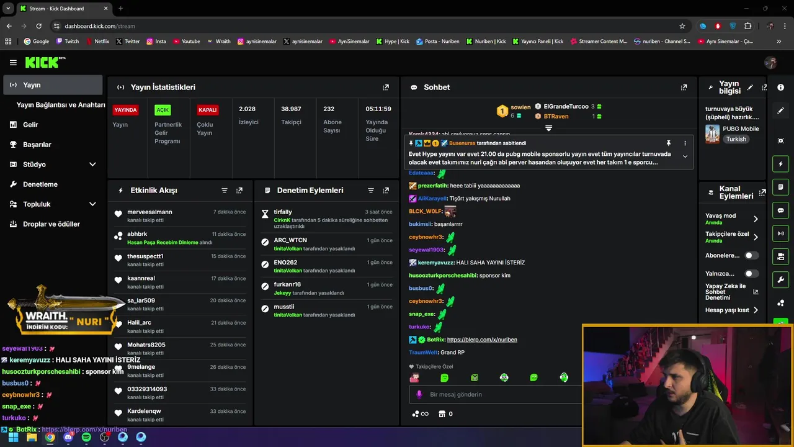Edit stream info with Yayın bilgisi pencil
794x447 pixels.
click(x=750, y=88)
